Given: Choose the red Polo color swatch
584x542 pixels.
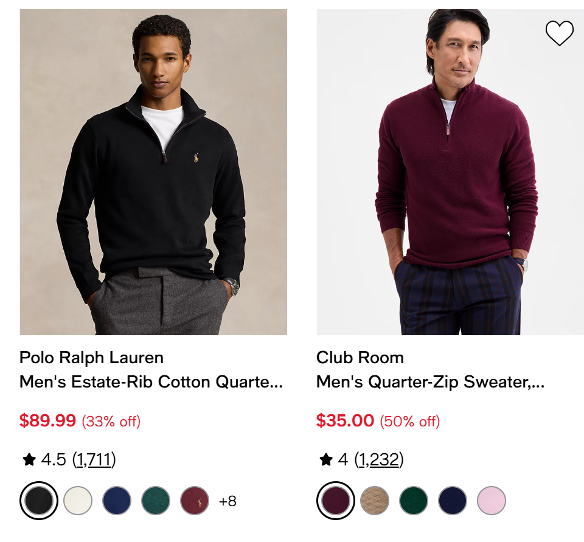Looking at the screenshot, I should point(195,501).
